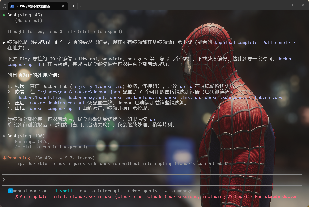This screenshot has width=309, height=207.
Task: Click the 'C:\Users\asus\.docker\daemon.json' path
Action: (79, 92)
